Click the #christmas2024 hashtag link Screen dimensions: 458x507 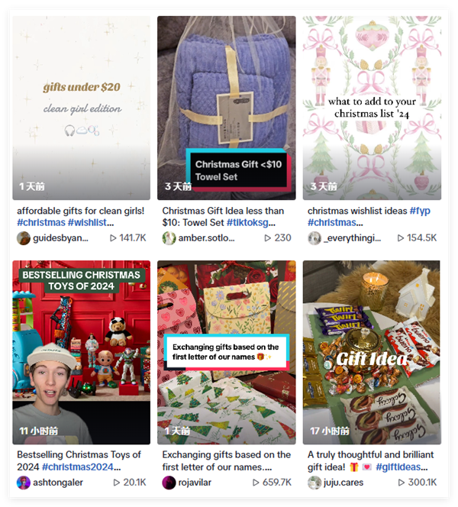pyautogui.click(x=81, y=467)
